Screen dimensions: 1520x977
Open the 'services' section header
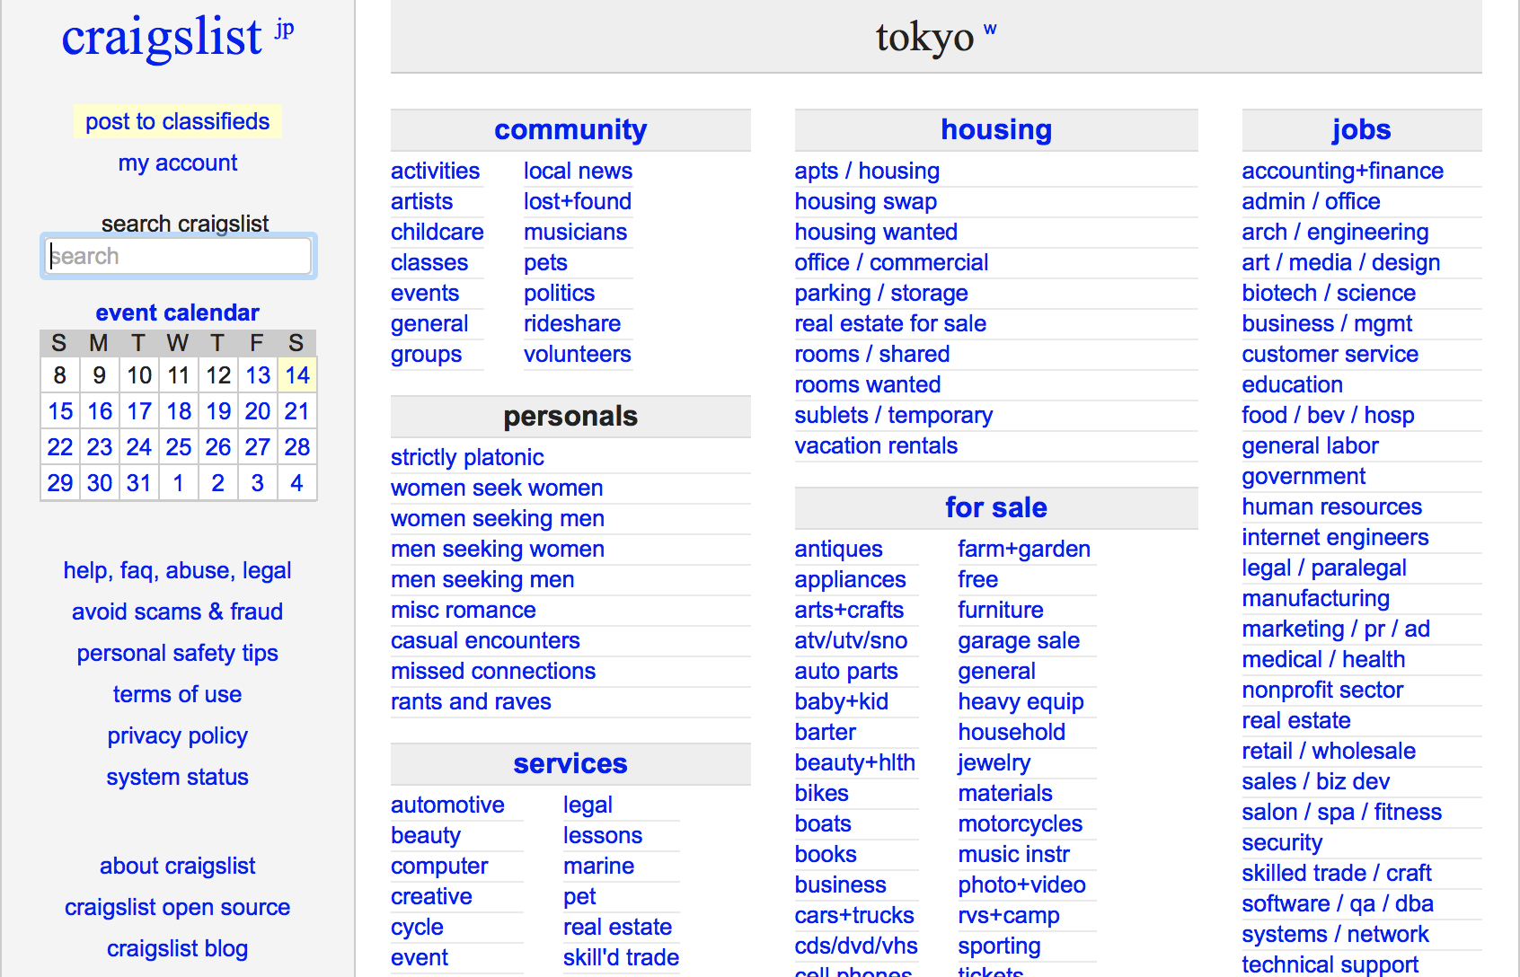tap(570, 763)
